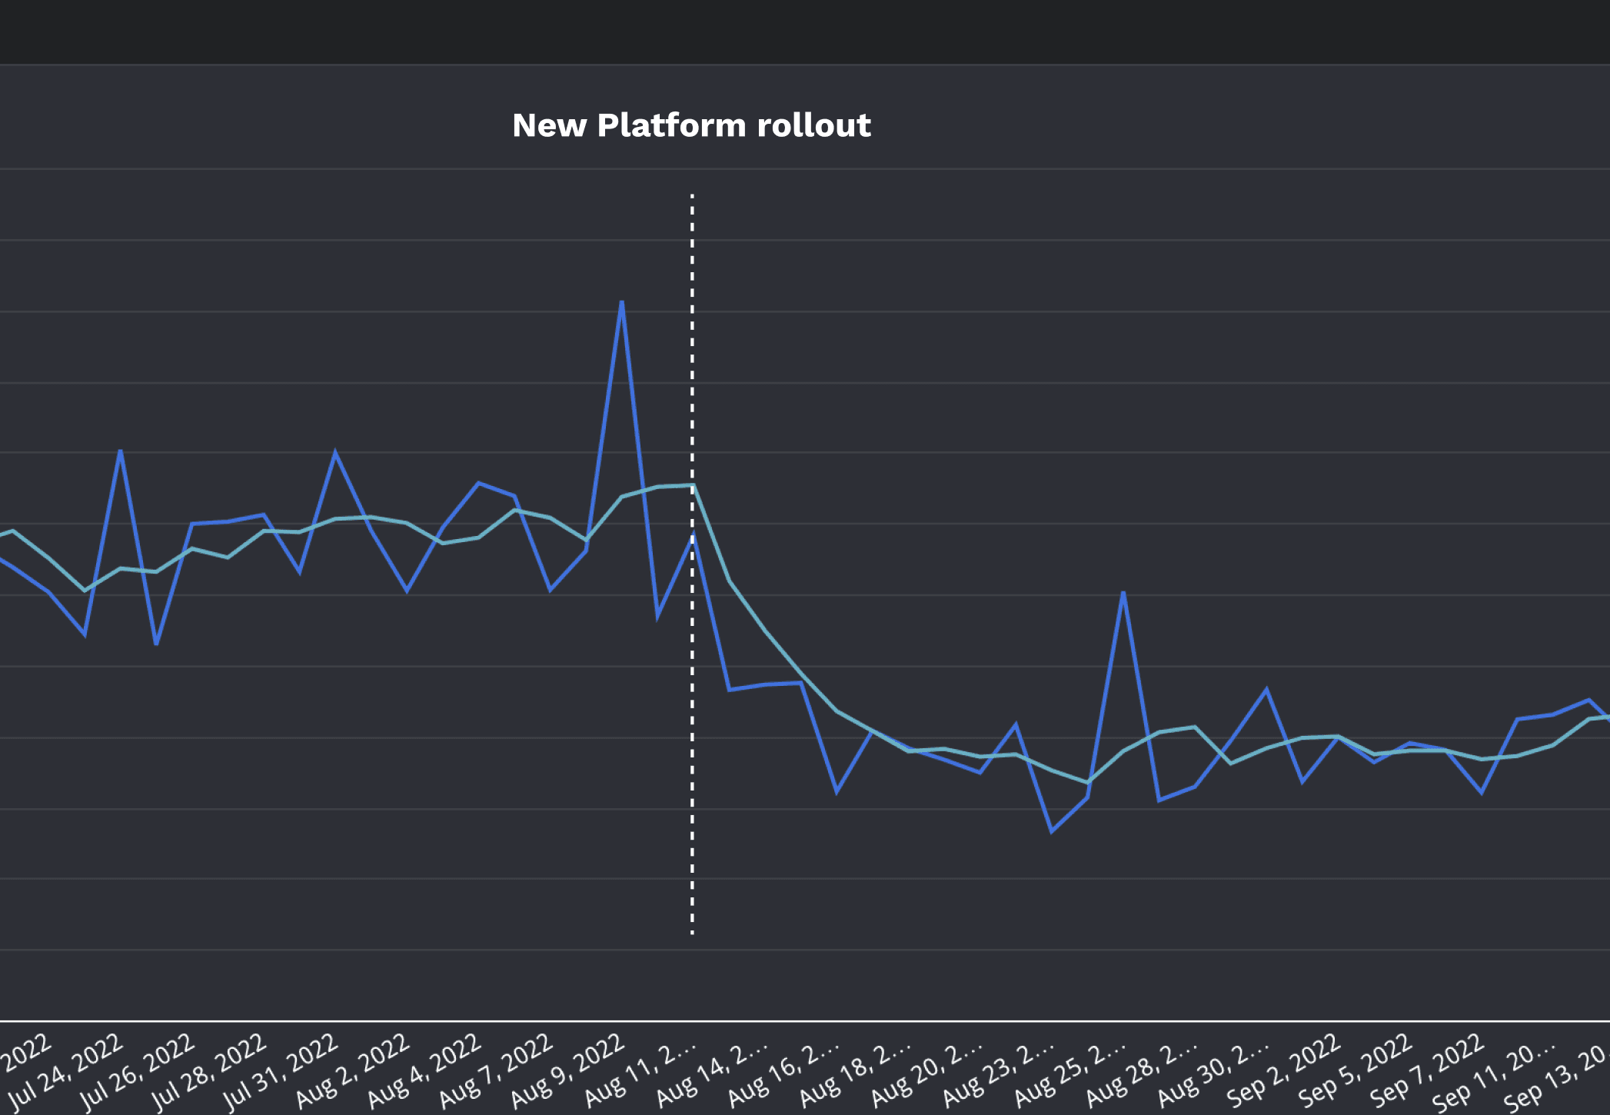Click the New Platform rollout annotation title
1610x1115 pixels.
(691, 125)
